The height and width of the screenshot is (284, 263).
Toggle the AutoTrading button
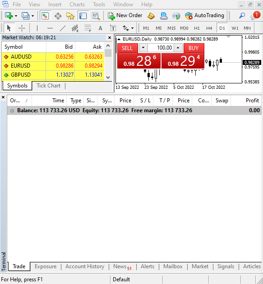(x=204, y=16)
